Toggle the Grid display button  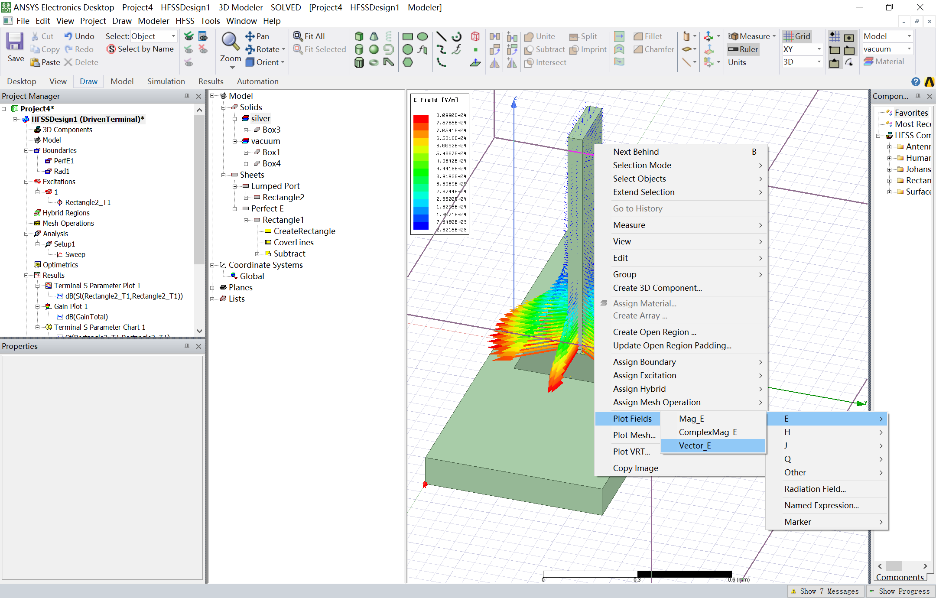tap(797, 36)
